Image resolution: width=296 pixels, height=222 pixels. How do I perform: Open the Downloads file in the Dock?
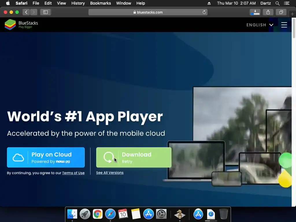point(211,214)
